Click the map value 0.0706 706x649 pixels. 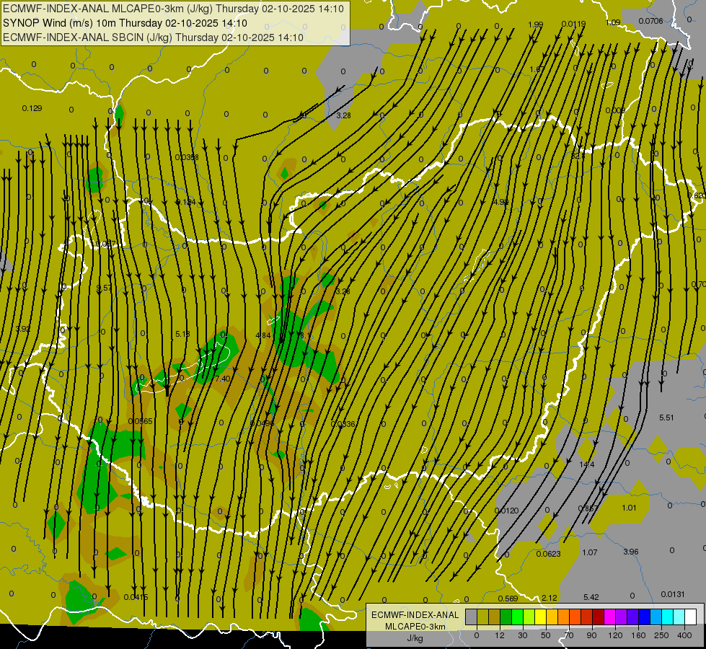coord(650,21)
